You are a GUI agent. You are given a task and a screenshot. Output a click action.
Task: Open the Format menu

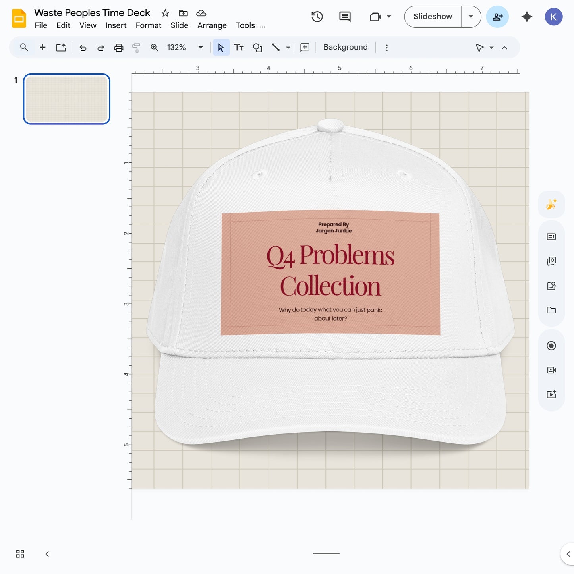[x=149, y=25]
